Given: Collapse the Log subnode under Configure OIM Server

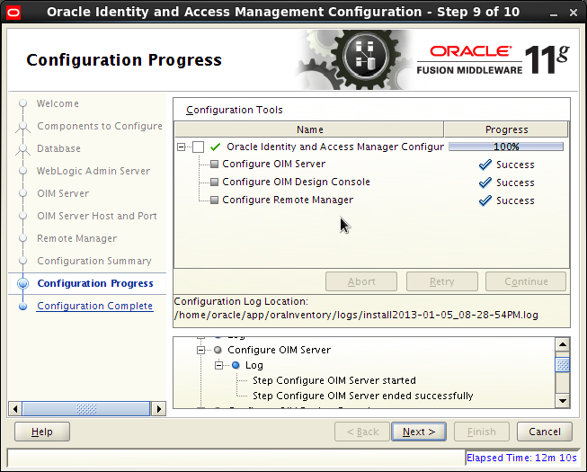Looking at the screenshot, I should pos(219,366).
